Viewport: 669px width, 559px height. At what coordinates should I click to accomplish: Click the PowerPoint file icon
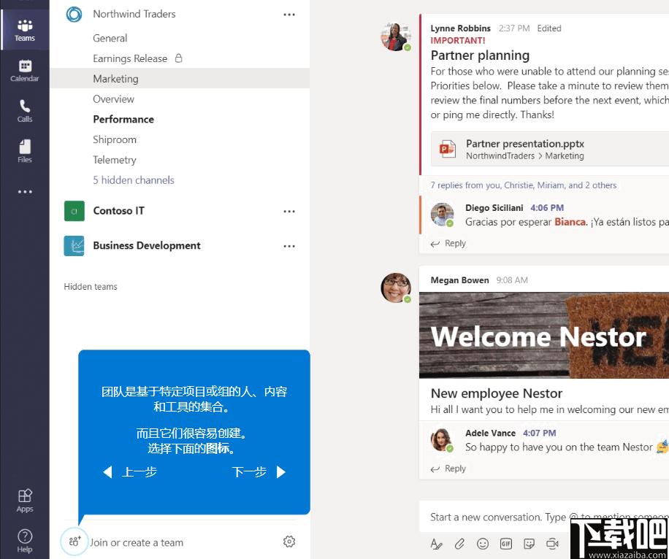tap(448, 149)
